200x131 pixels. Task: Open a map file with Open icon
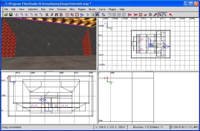click(6, 15)
